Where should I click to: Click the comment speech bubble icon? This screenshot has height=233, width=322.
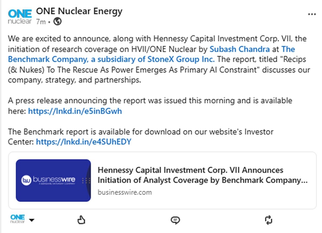[175, 220]
